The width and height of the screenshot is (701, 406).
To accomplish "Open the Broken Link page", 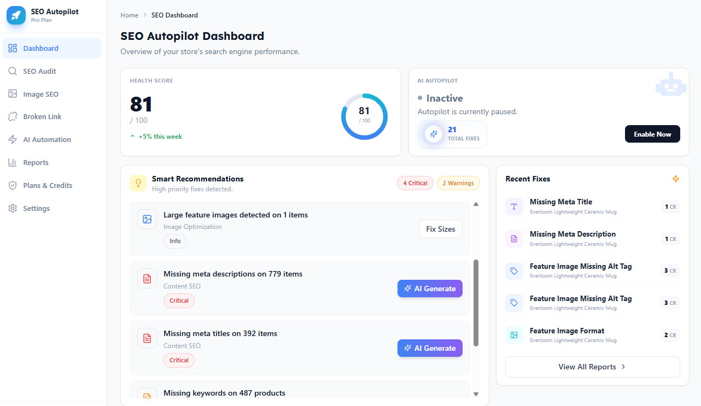I will point(51,116).
